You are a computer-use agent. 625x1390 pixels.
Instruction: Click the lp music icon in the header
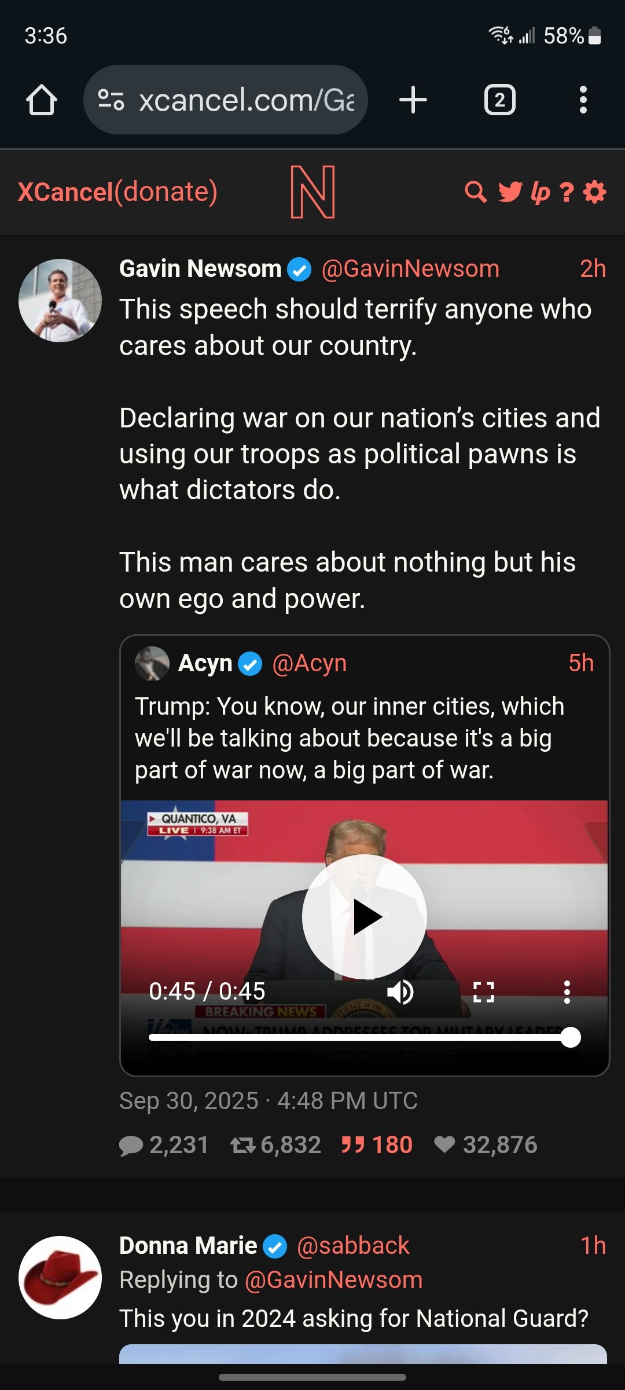tap(540, 191)
